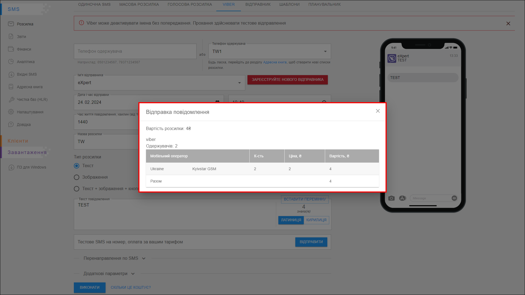
Task: Click the Фінанси wallet icon
Action: 11,49
